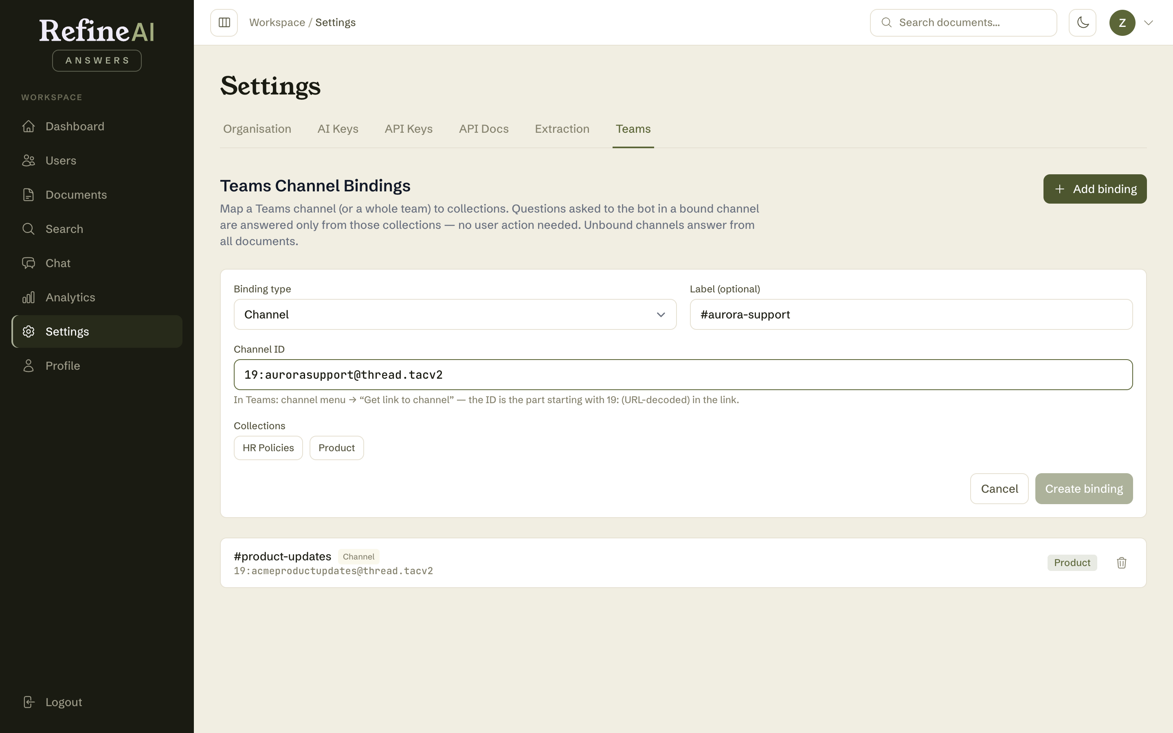
Task: Open the Binding type Channel dropdown
Action: point(455,315)
